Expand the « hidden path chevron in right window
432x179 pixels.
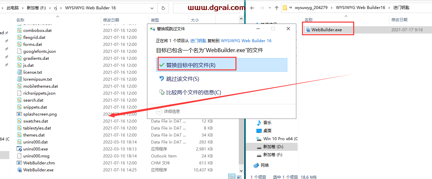pos(291,8)
